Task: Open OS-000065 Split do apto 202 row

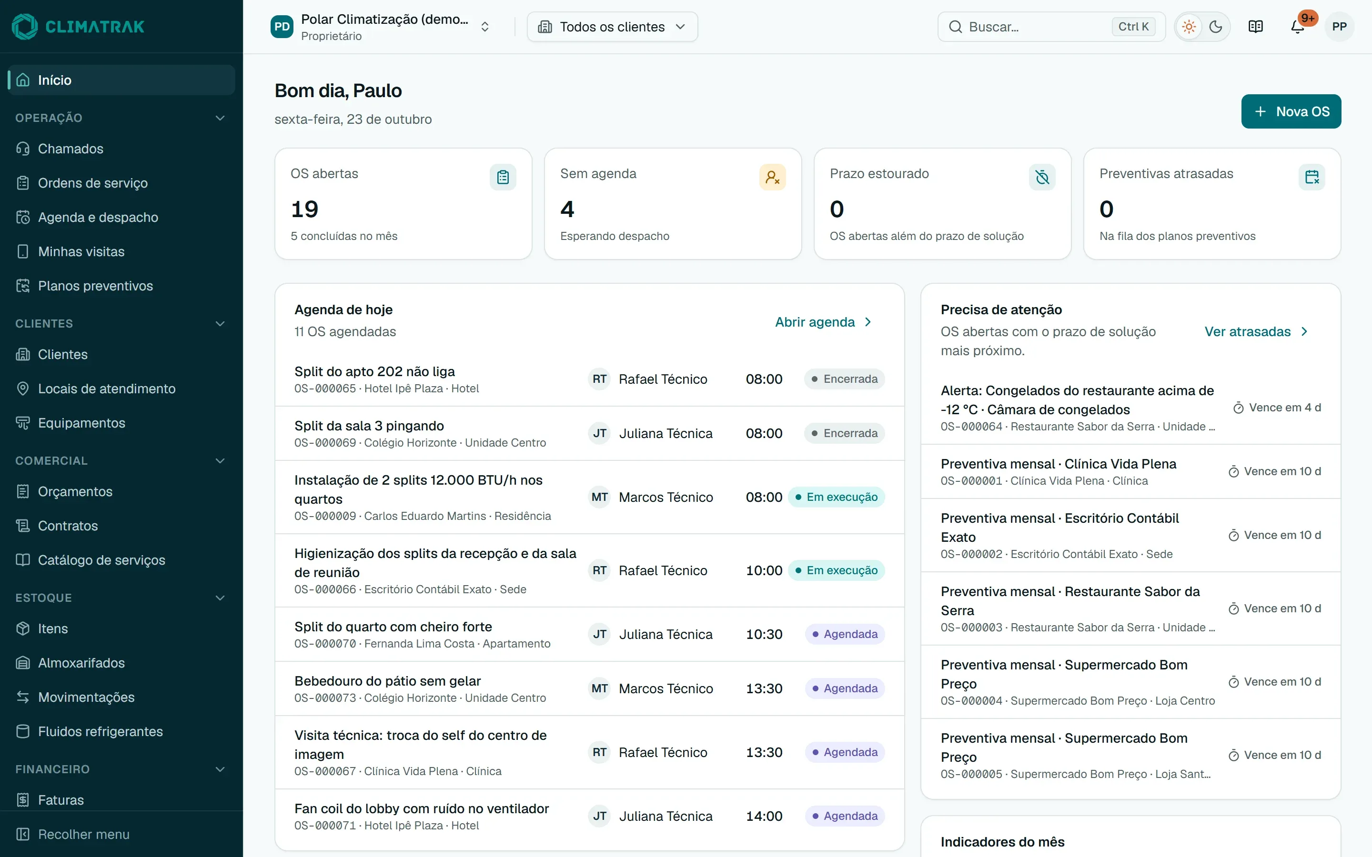Action: coord(589,379)
